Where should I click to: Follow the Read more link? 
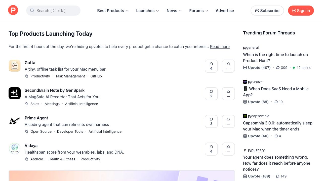point(220,47)
